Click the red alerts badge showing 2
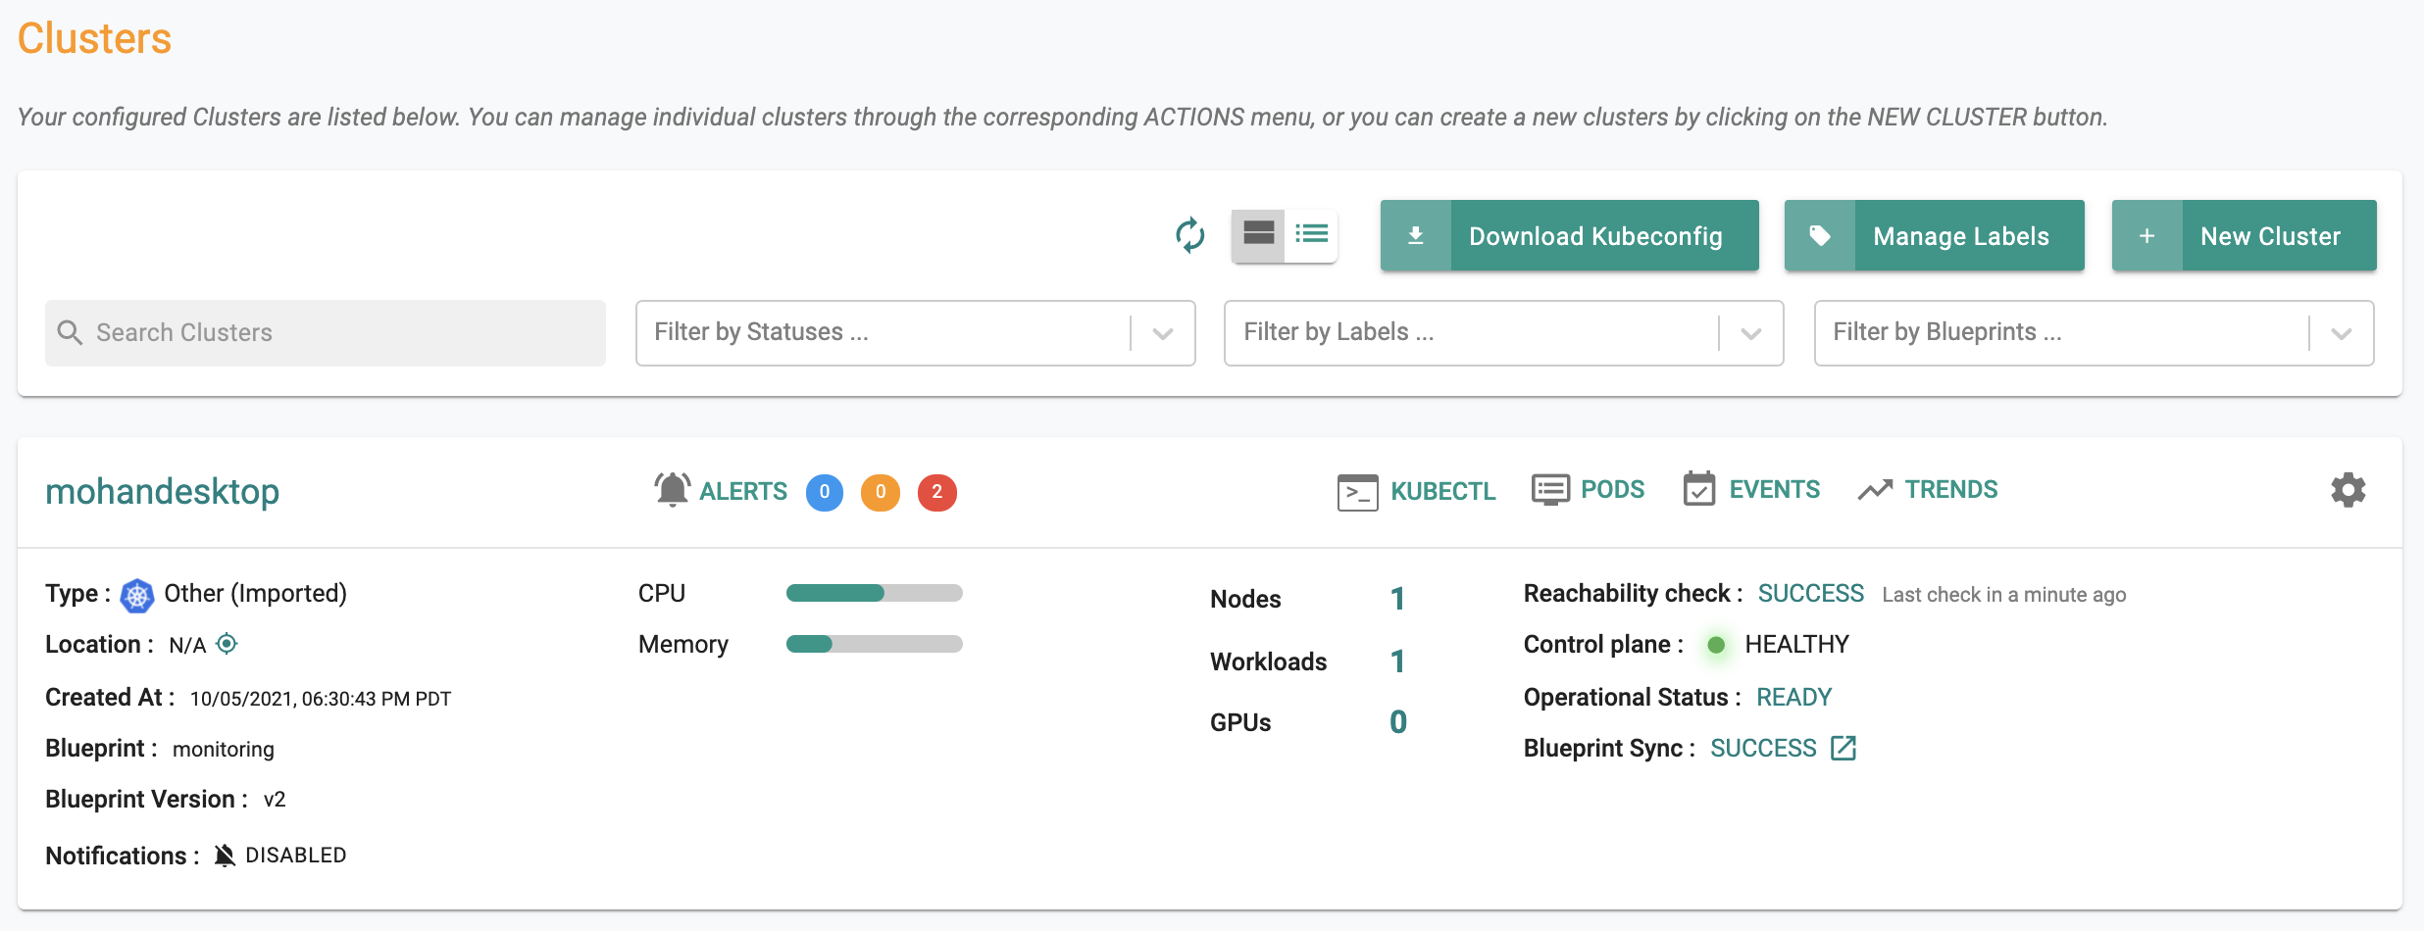 click(x=937, y=492)
